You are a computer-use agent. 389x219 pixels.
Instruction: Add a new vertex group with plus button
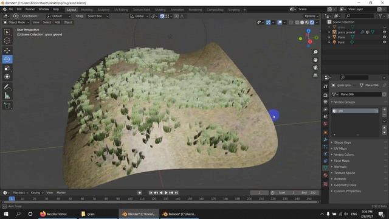[x=384, y=109]
